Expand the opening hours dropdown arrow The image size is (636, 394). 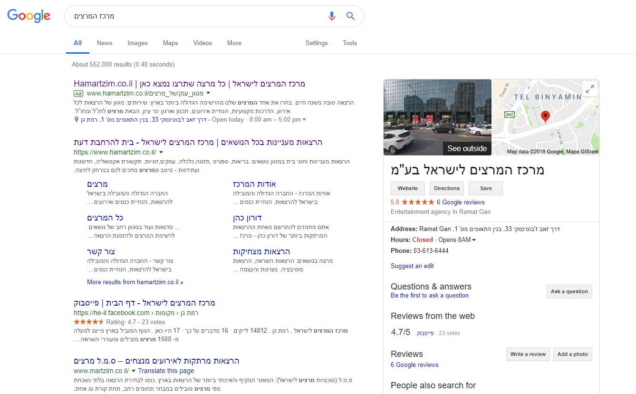pos(474,240)
